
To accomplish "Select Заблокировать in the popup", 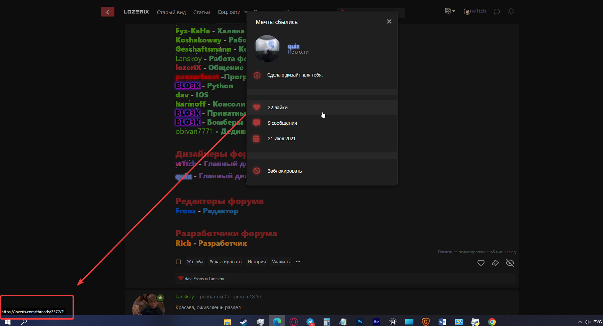I will [322, 171].
